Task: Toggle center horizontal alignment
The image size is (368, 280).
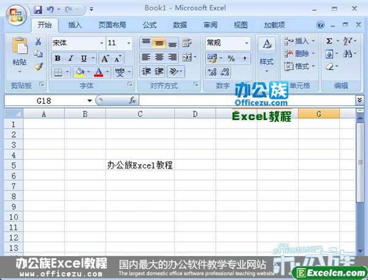Action: [x=159, y=58]
